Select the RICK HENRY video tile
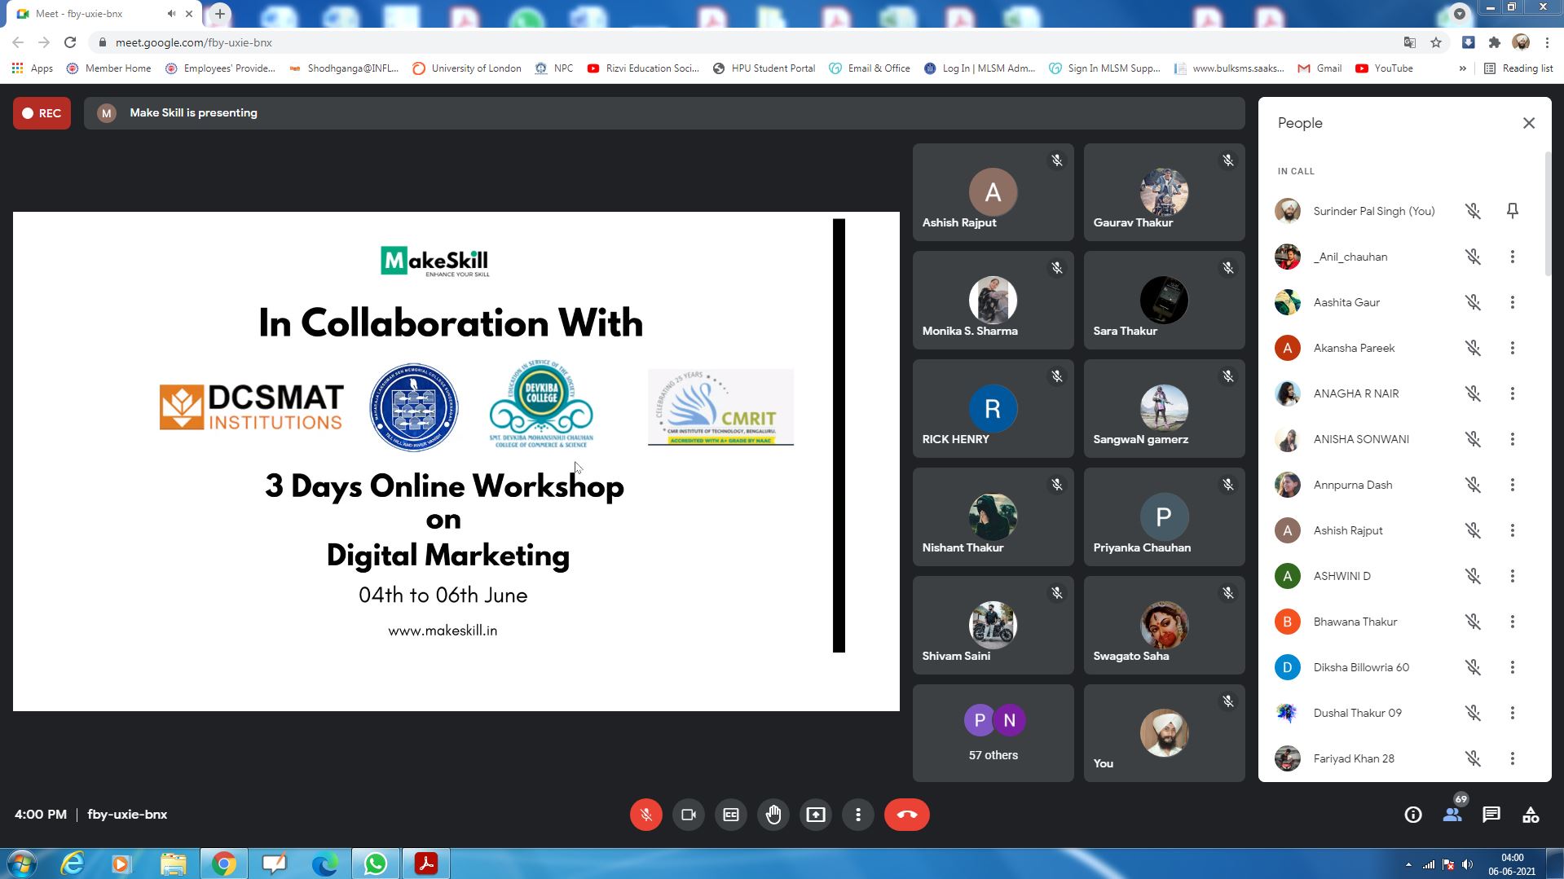The width and height of the screenshot is (1564, 879). (x=993, y=409)
